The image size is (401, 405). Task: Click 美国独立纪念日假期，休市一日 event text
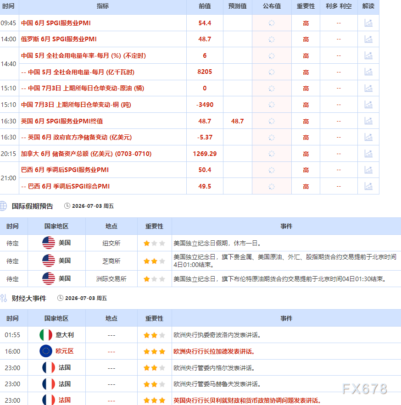point(218,243)
